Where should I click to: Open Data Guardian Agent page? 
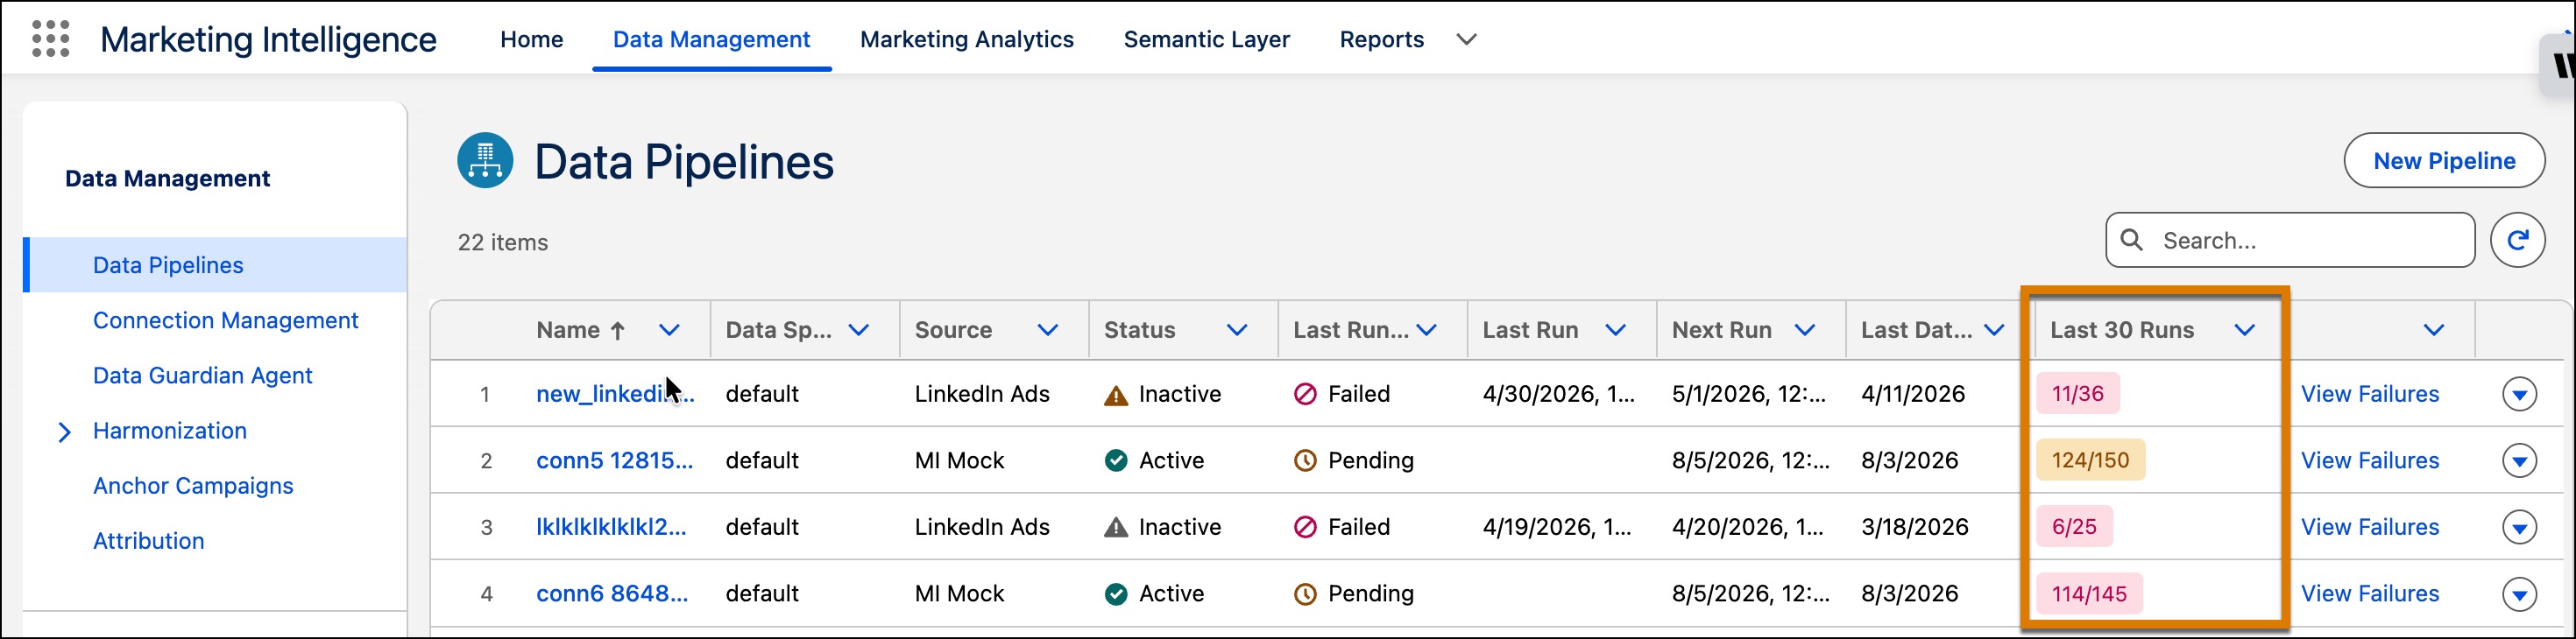click(x=203, y=376)
